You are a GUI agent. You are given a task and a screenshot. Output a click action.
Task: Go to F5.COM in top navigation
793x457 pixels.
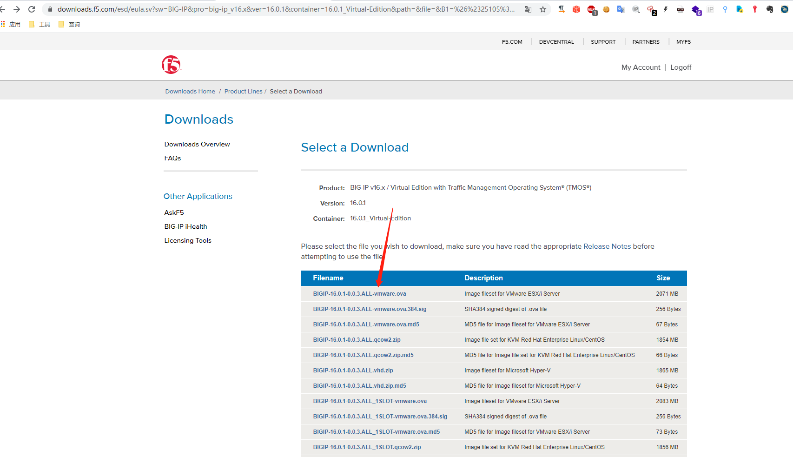click(512, 42)
